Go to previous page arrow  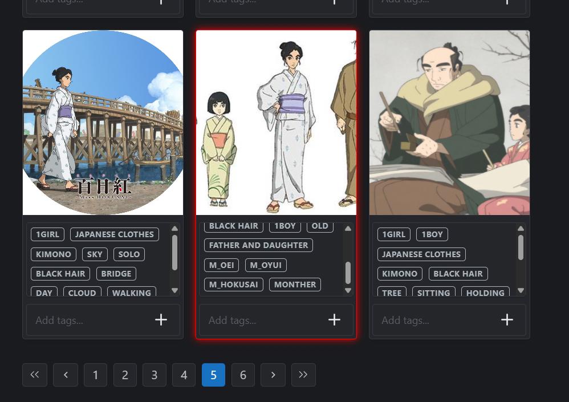click(x=66, y=375)
